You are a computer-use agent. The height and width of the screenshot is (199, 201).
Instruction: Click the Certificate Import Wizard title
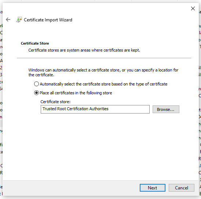coord(48,20)
